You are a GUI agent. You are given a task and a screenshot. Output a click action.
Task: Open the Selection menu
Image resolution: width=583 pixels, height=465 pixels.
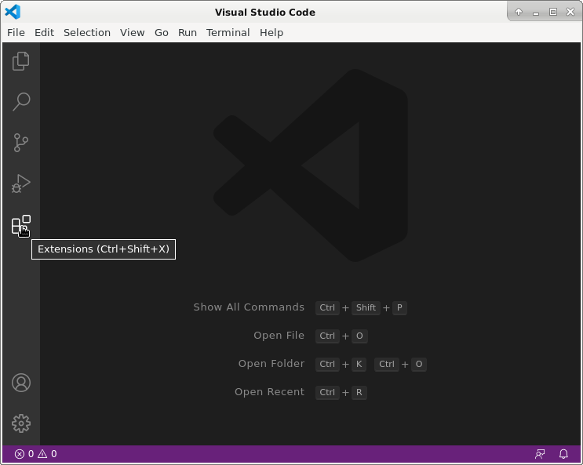click(x=87, y=33)
